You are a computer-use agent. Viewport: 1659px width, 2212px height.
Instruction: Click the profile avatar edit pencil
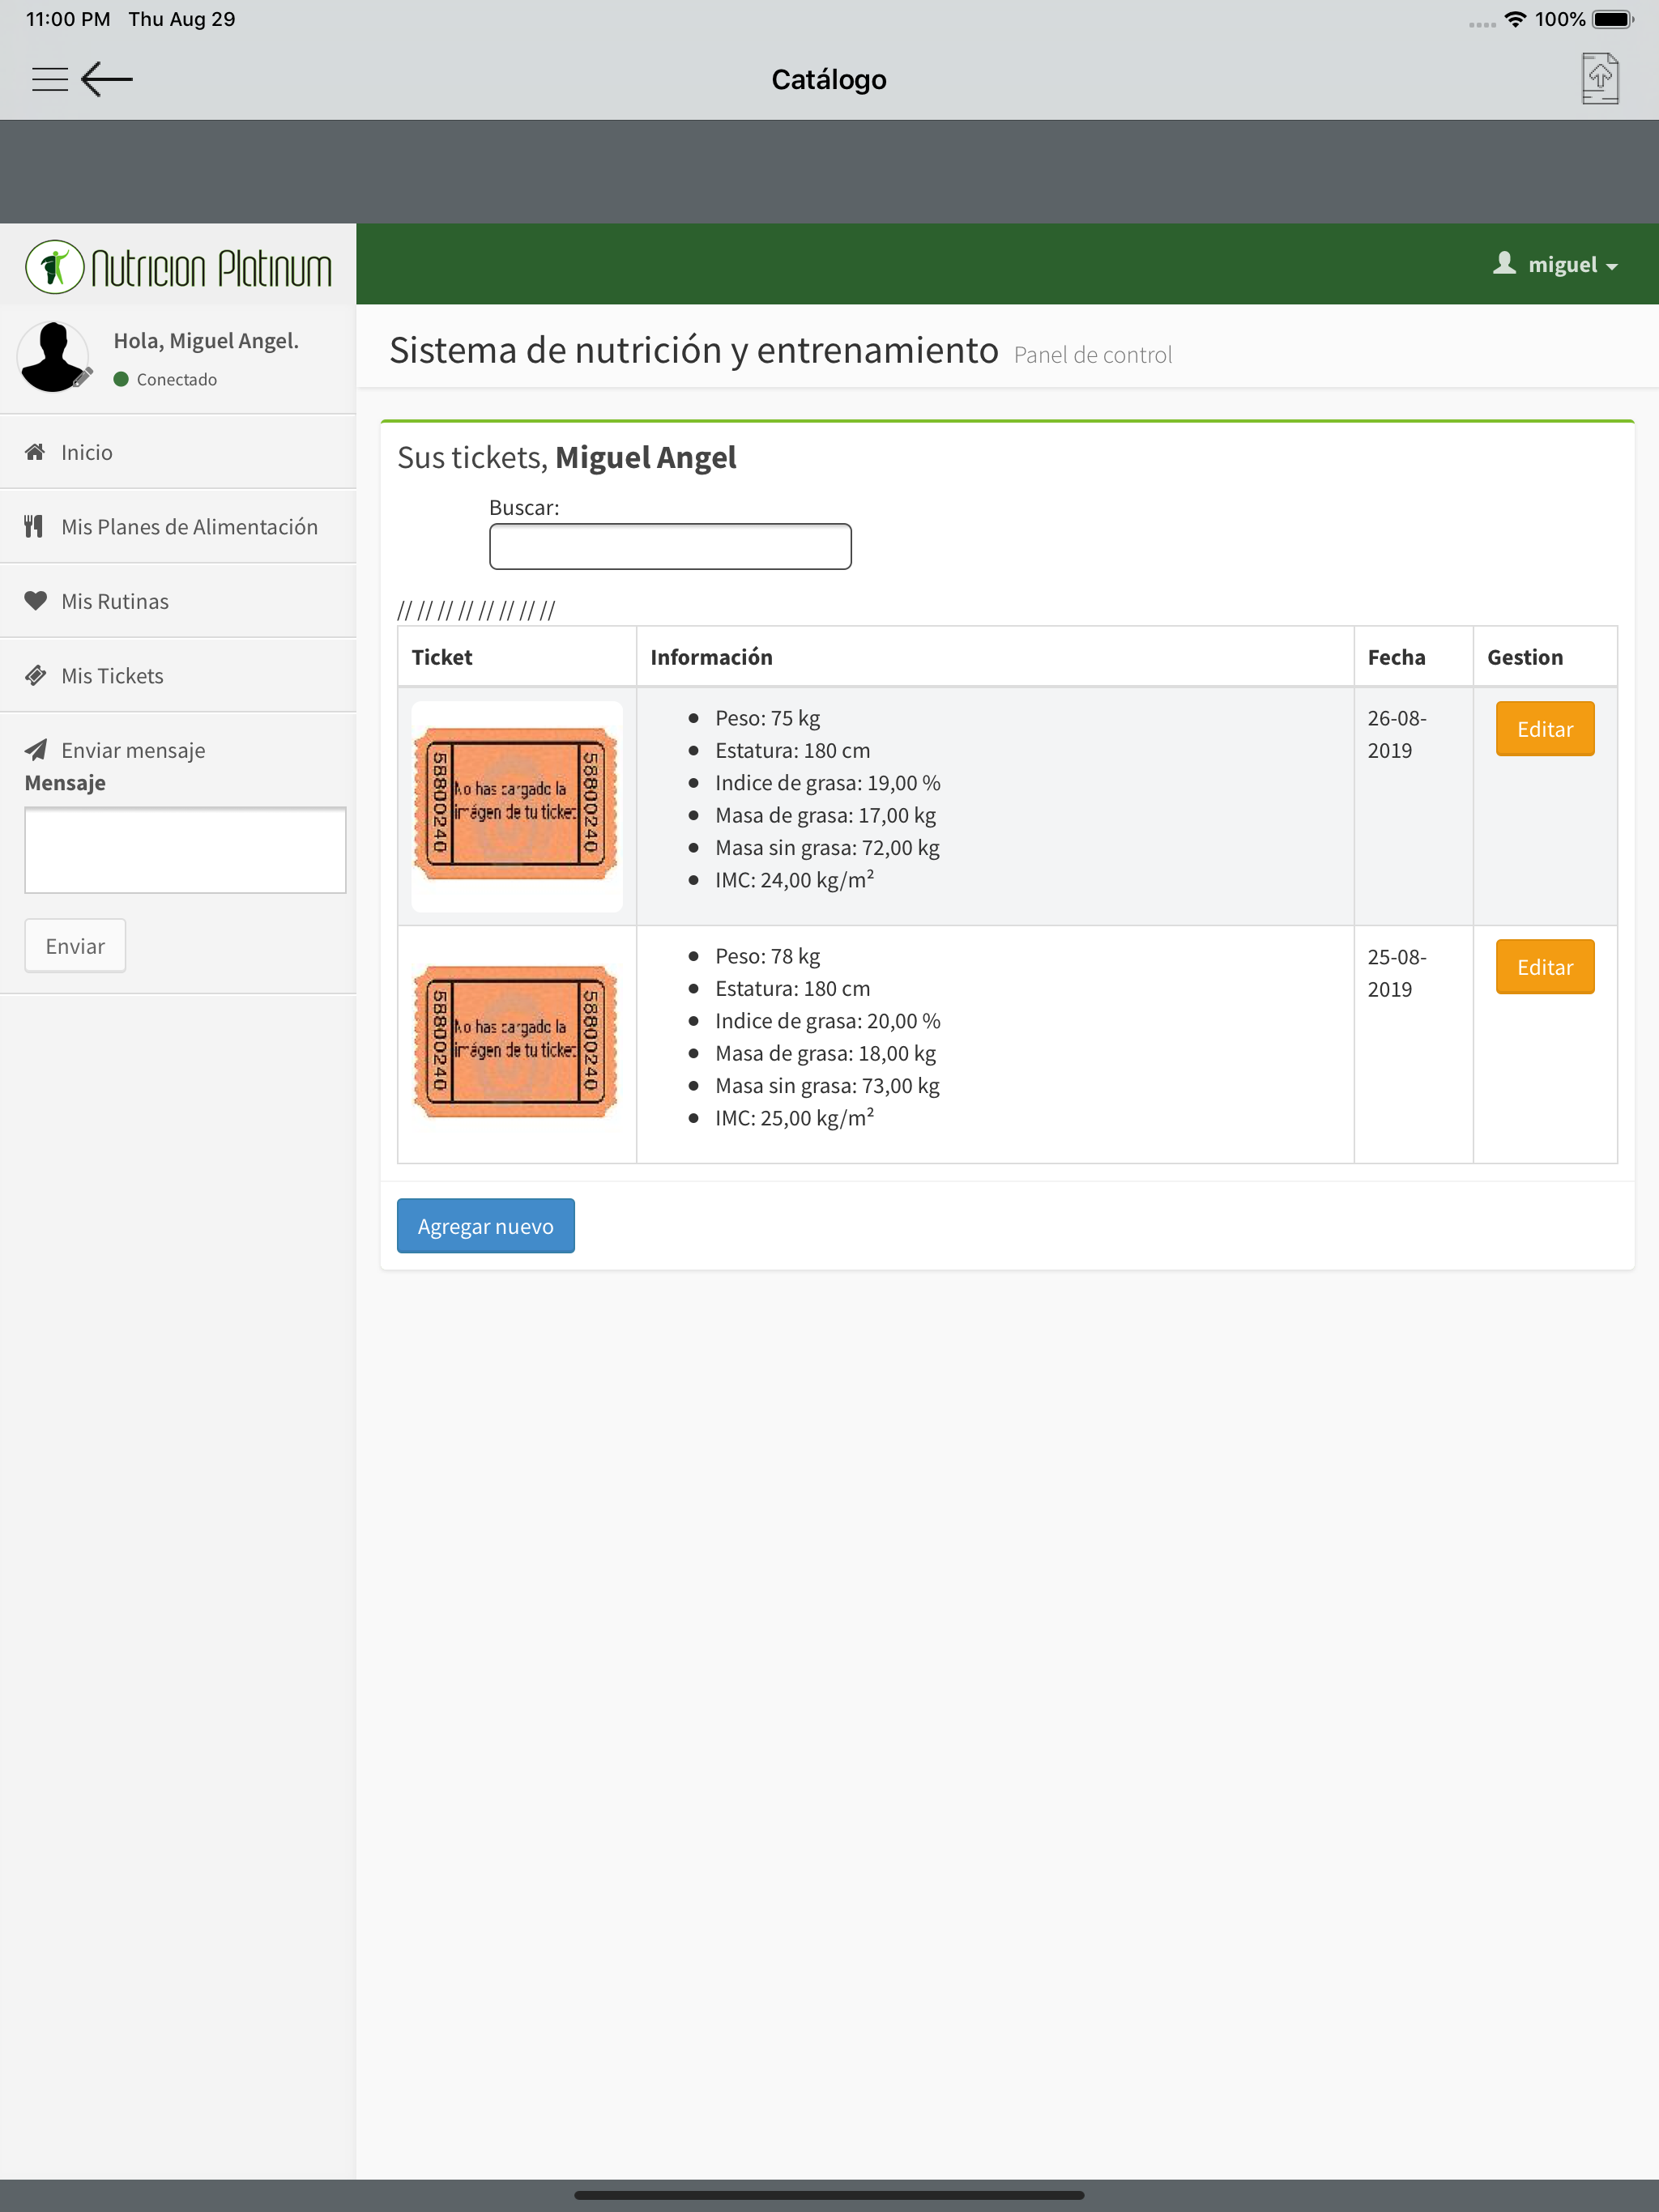(83, 376)
